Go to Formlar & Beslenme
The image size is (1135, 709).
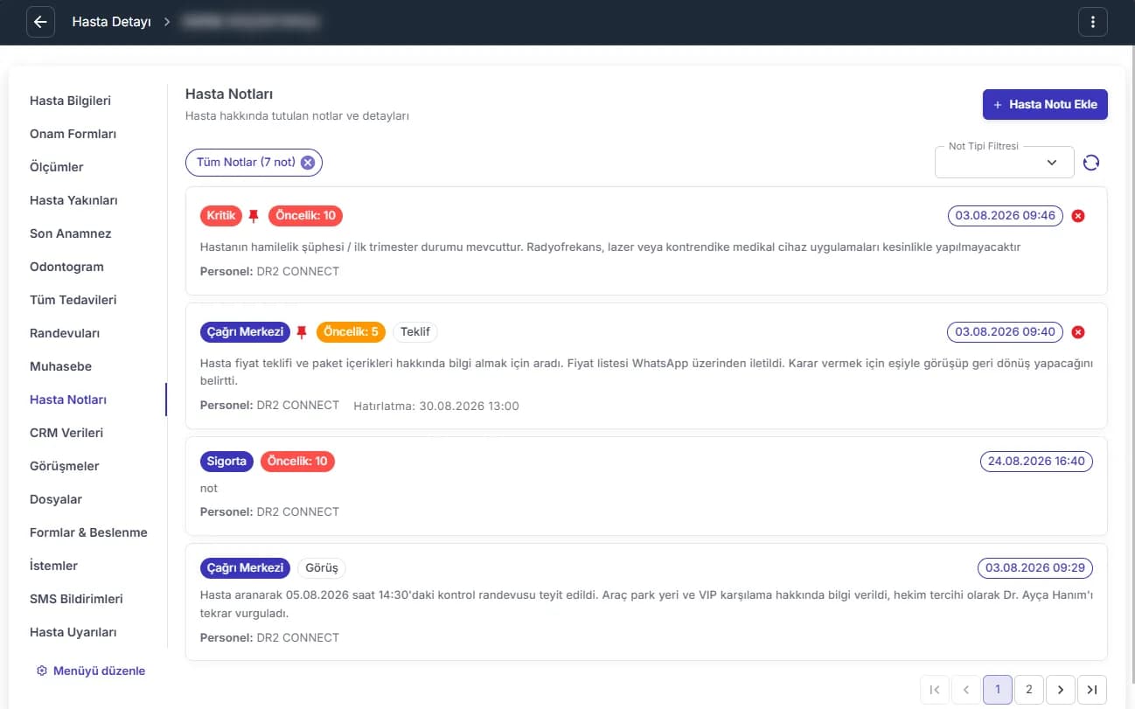point(88,532)
